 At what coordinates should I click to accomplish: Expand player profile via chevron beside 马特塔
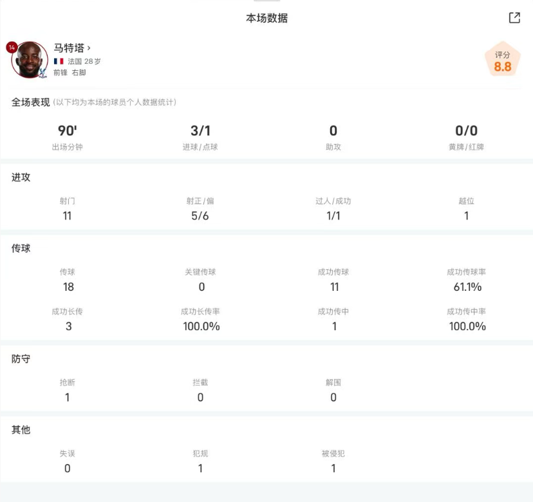click(89, 48)
